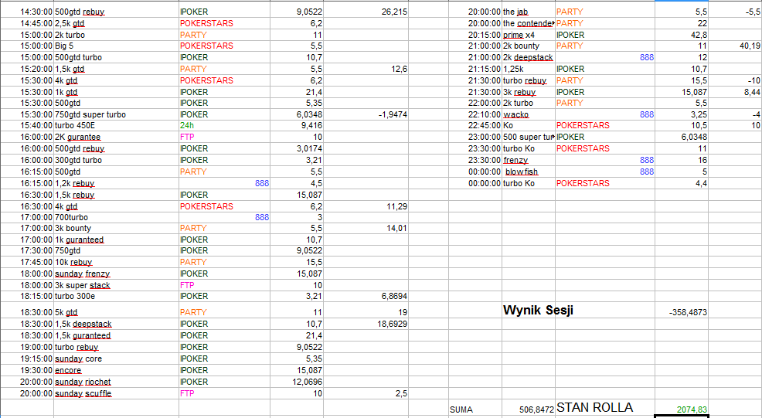Click the buy-in value '12,0696'
762x418 pixels.
297,382
